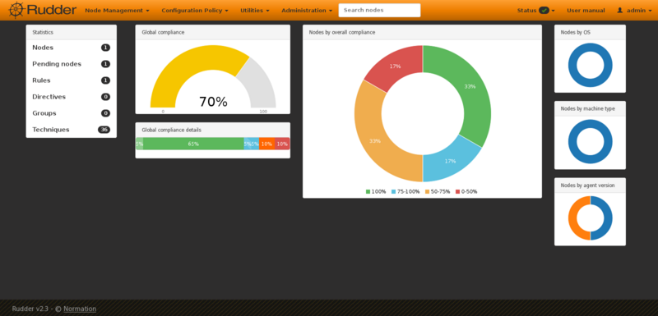The height and width of the screenshot is (316, 658).
Task: Click the Nodes by machine type donut chart
Action: (x=590, y=141)
